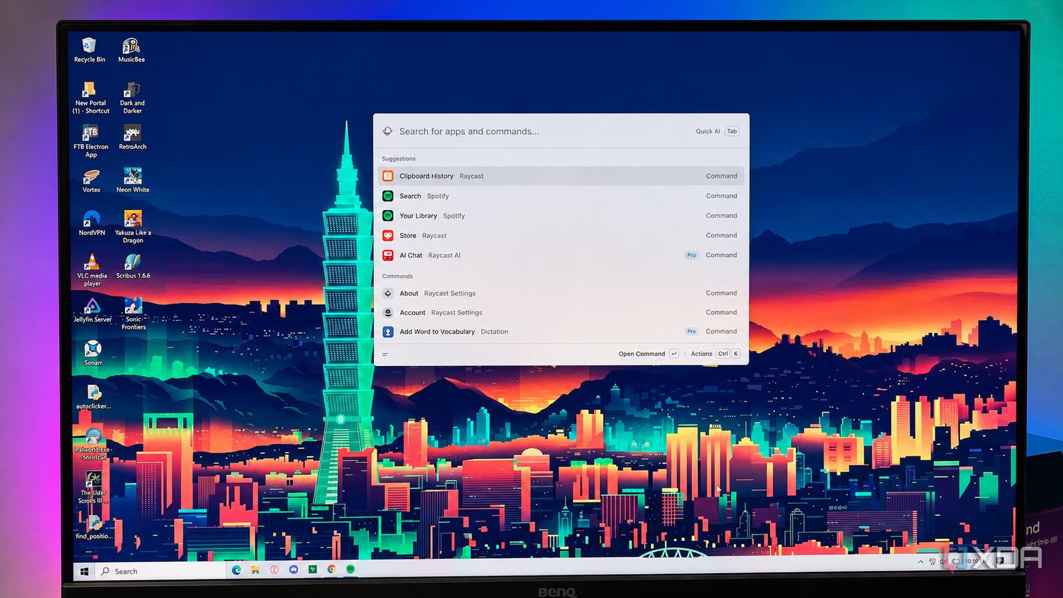
Task: Select the Account Raycast Settings row
Action: click(x=561, y=312)
